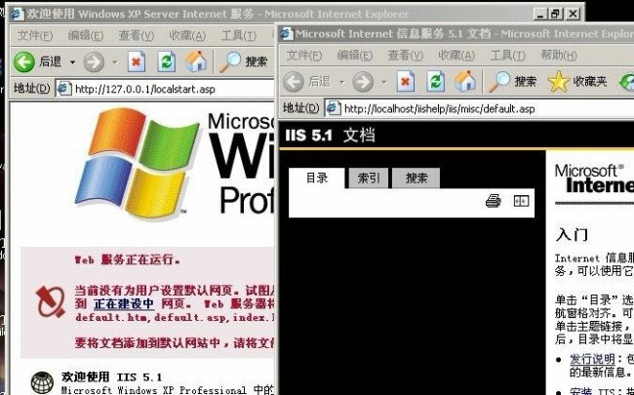634x395 pixels.
Task: Click the printer icon in the contents pane
Action: click(494, 201)
